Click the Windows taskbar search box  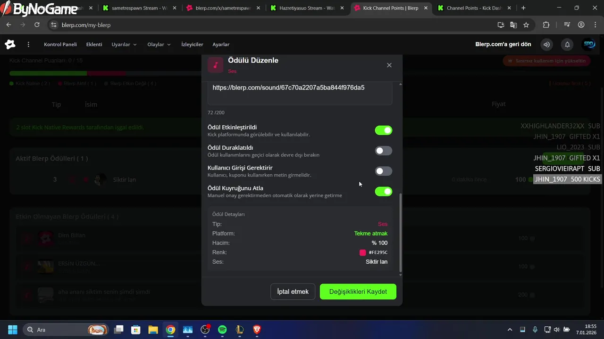(65, 330)
